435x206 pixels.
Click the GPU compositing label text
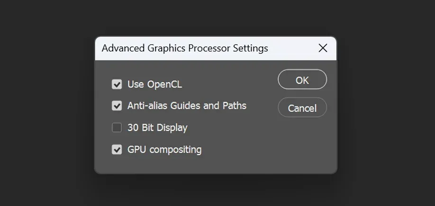point(164,150)
